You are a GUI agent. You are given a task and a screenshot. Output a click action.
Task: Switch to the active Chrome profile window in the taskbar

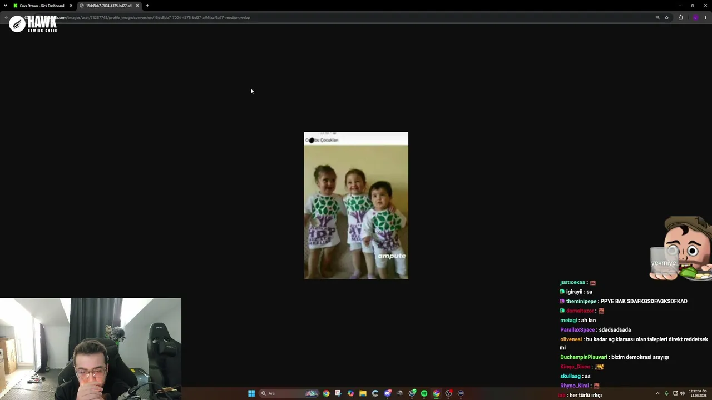tap(436, 393)
